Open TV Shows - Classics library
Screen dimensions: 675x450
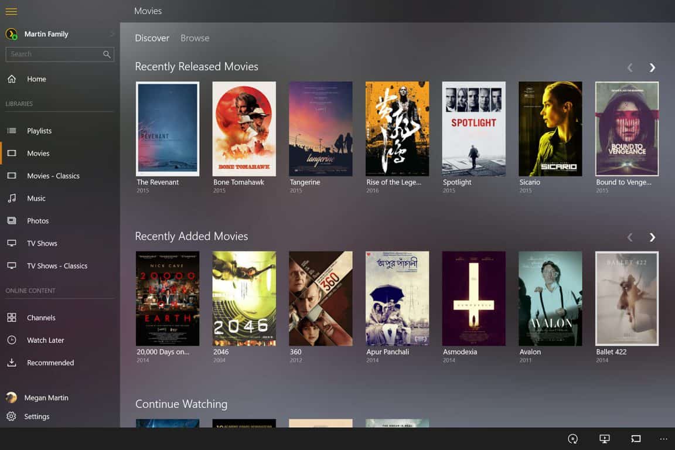tap(57, 265)
